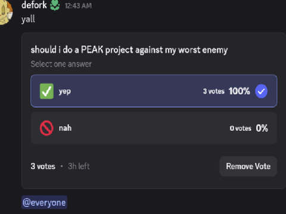286x214 pixels.
Task: Click the @everyone mention
Action: pyautogui.click(x=44, y=203)
